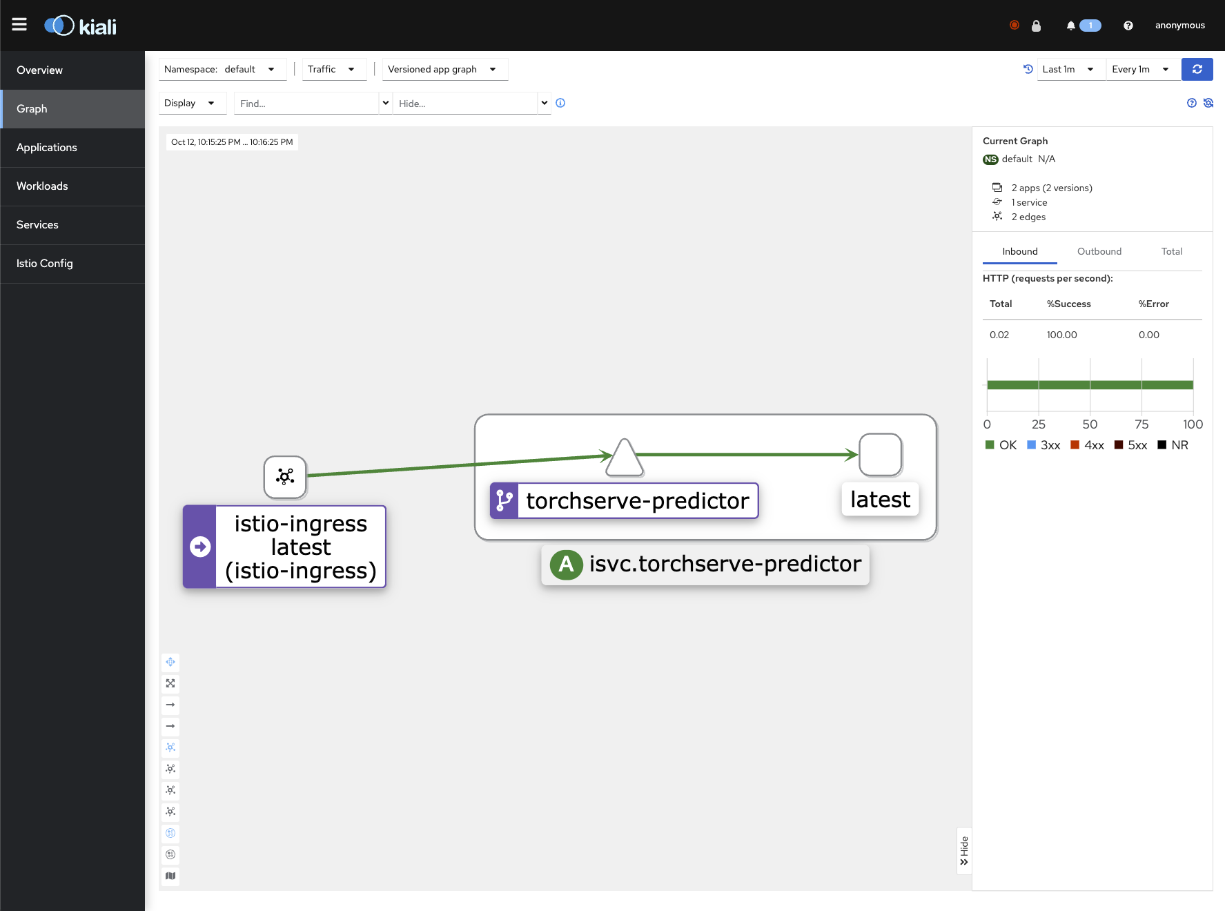Open Workloads in the sidebar
This screenshot has width=1225, height=911.
click(42, 186)
